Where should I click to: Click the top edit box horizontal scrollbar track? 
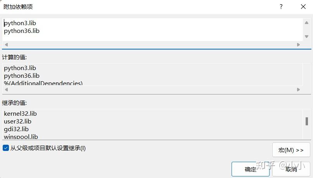152,45
